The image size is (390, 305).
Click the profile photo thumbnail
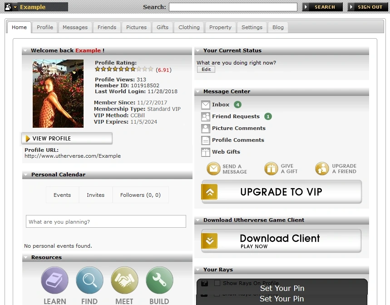58,93
